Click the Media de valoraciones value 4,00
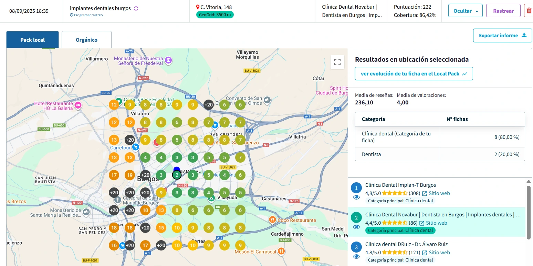533x266 pixels. coord(403,102)
